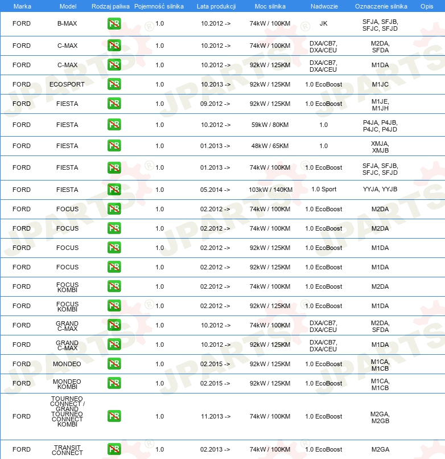Viewport: 445px width, 459px height.
Task: Click the Opis column header
Action: pos(427,6)
